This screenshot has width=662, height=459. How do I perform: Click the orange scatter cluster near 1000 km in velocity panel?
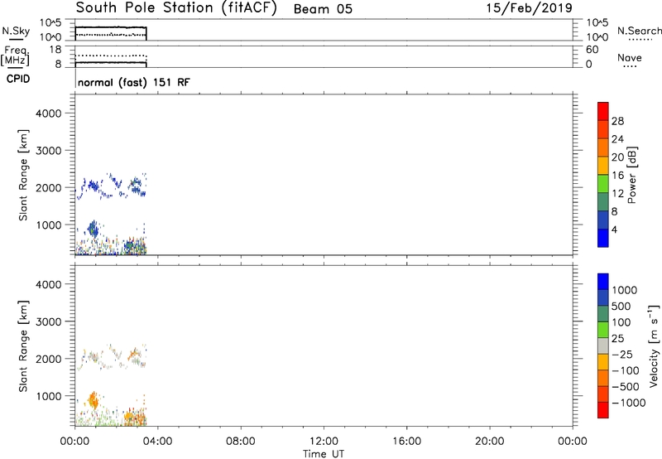click(x=94, y=399)
